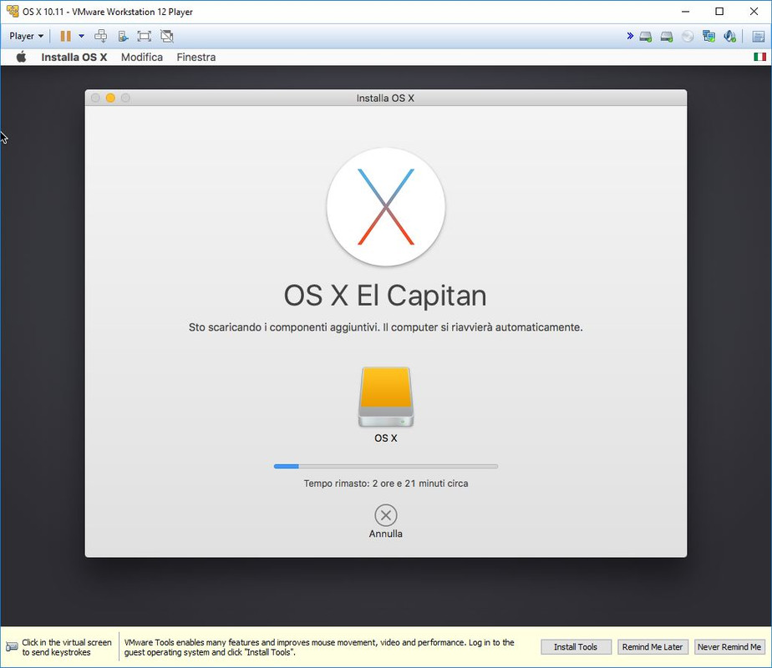Open the Player dropdown menu
772x668 pixels.
[26, 36]
